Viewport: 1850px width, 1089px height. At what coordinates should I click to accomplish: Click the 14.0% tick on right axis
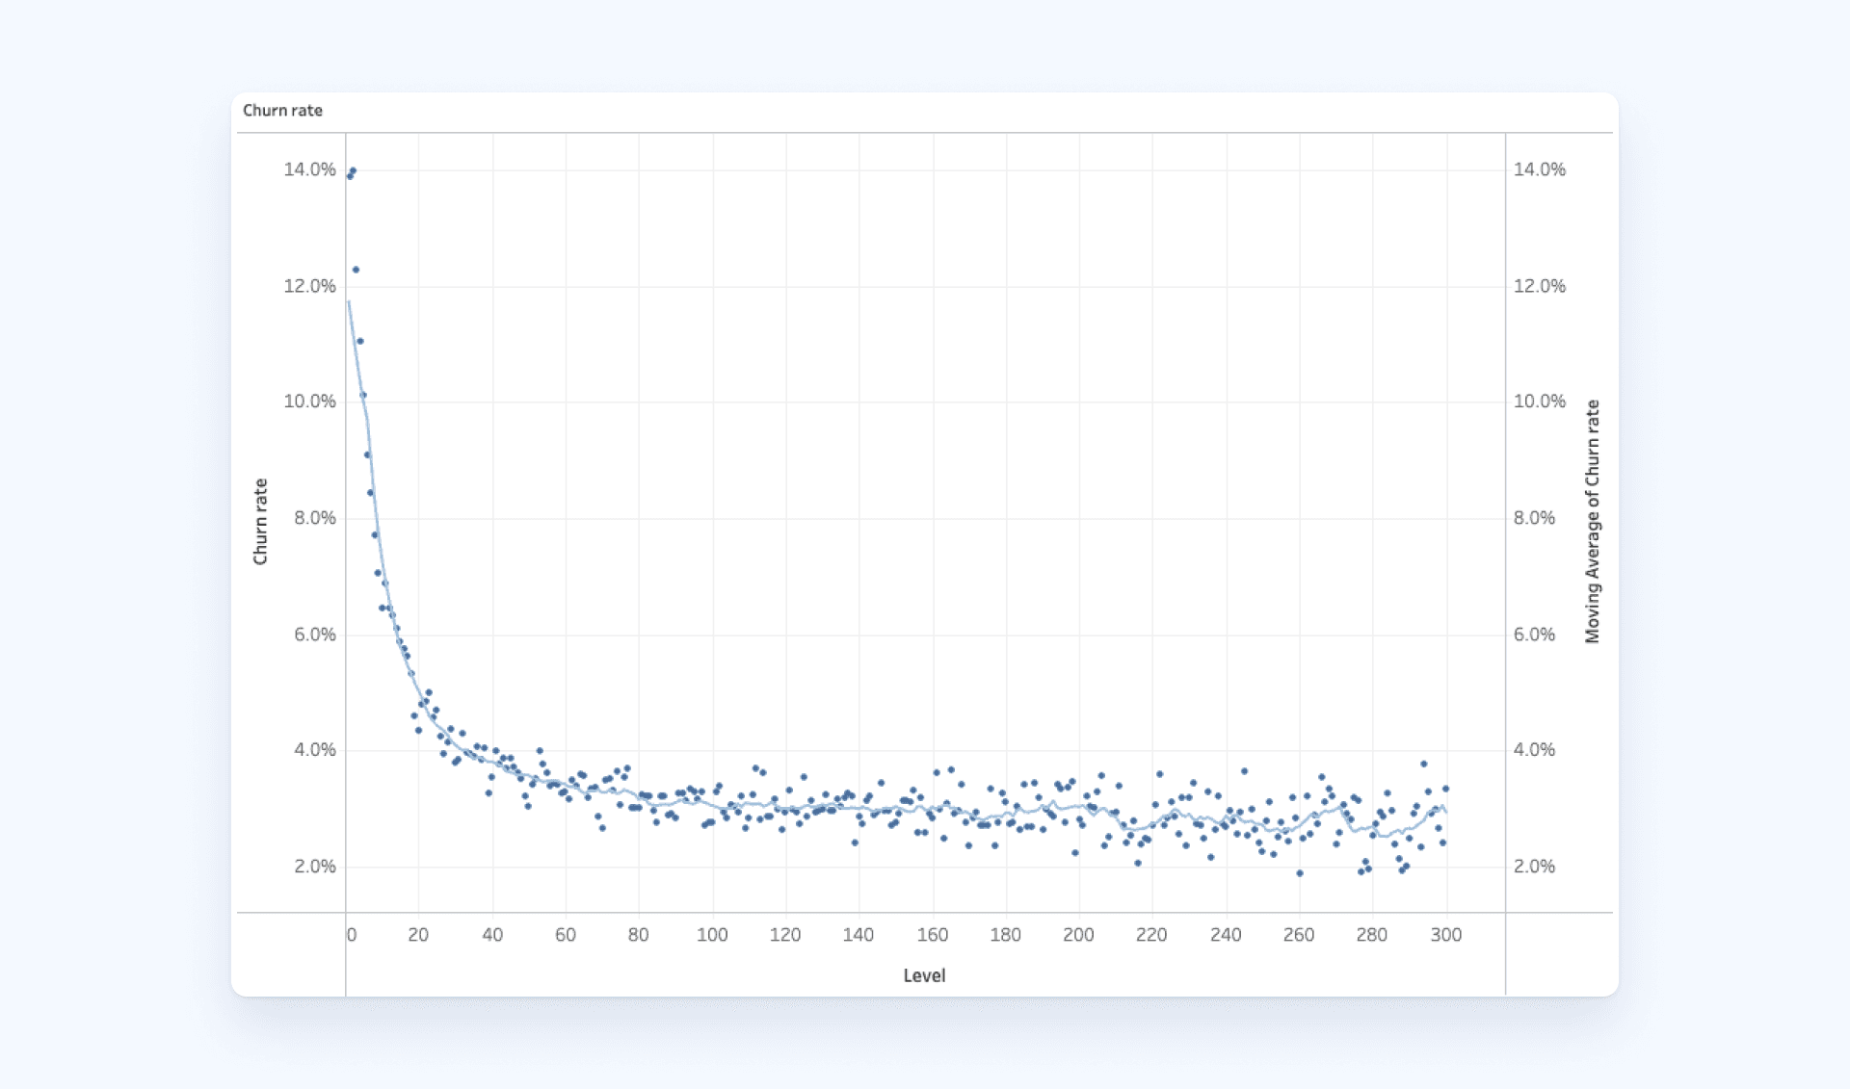pyautogui.click(x=1539, y=169)
